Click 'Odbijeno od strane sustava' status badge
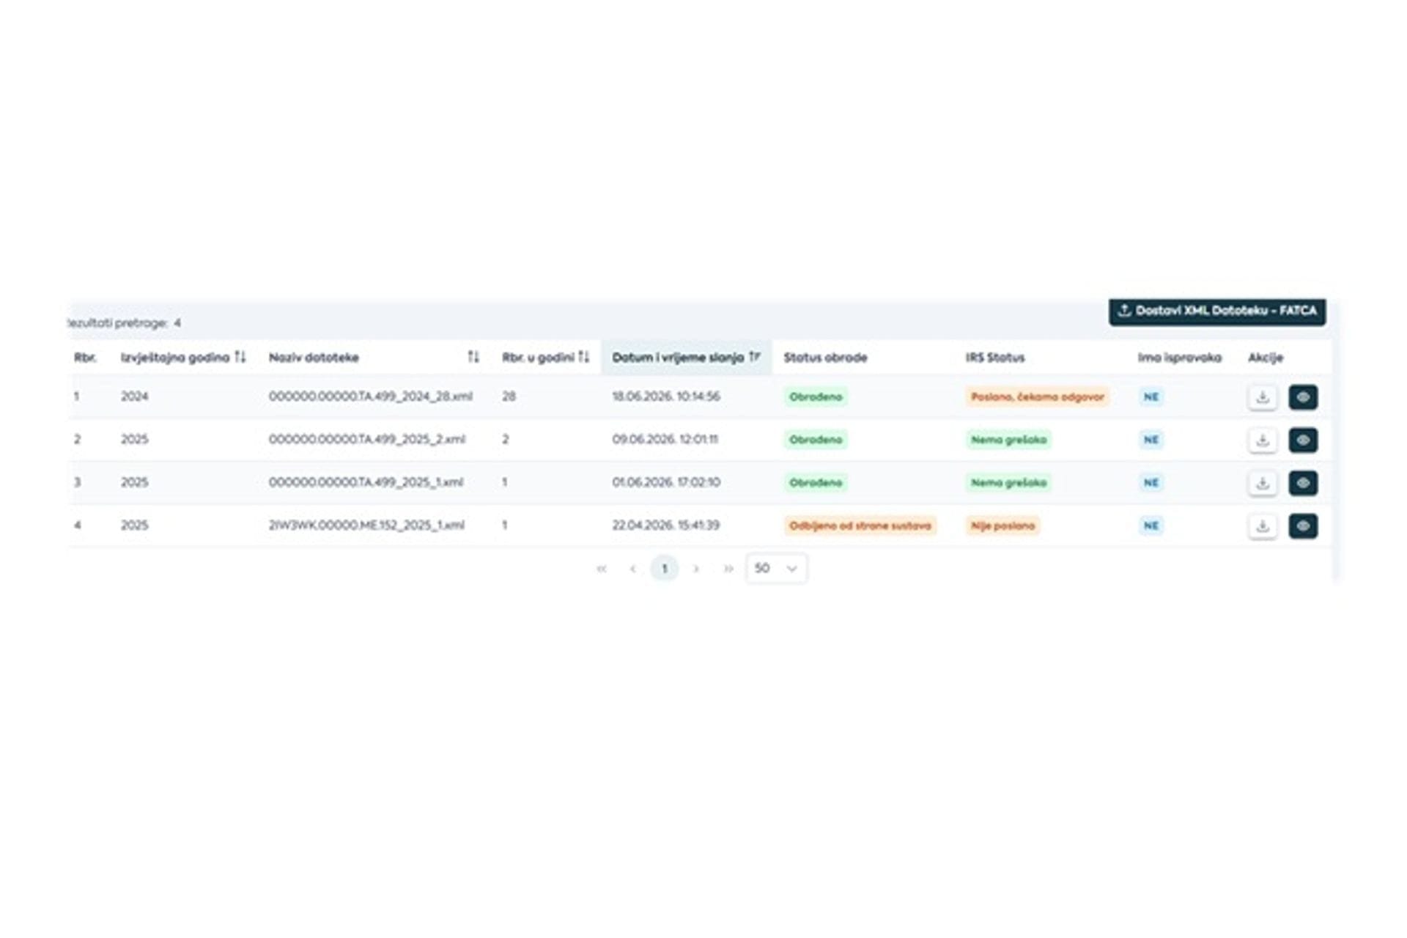 pyautogui.click(x=860, y=525)
